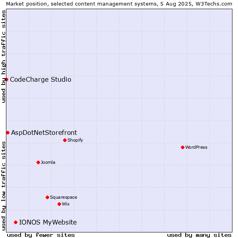This screenshot has width=238, height=238.
Task: Click the 'used by high traffic sites' axis label
Action: coord(3,56)
